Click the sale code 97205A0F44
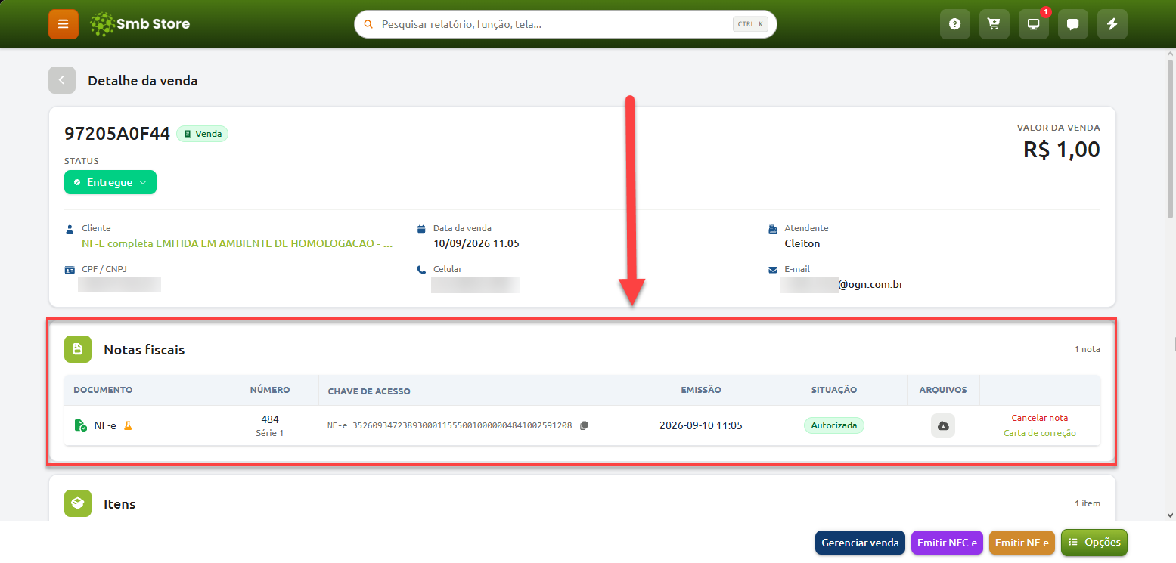Screen dimensions: 1176x563 pyautogui.click(x=117, y=134)
